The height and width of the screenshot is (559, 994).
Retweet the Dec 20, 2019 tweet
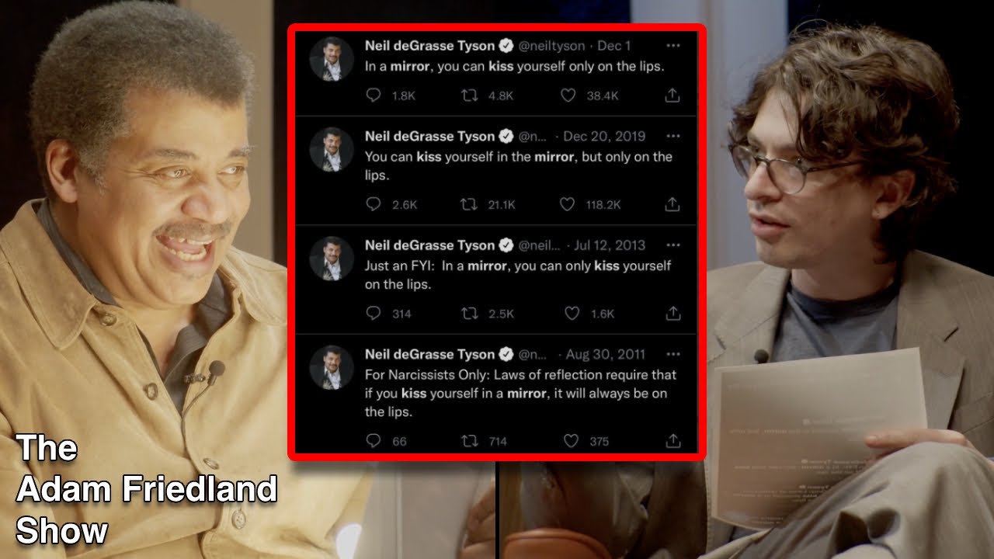point(470,204)
